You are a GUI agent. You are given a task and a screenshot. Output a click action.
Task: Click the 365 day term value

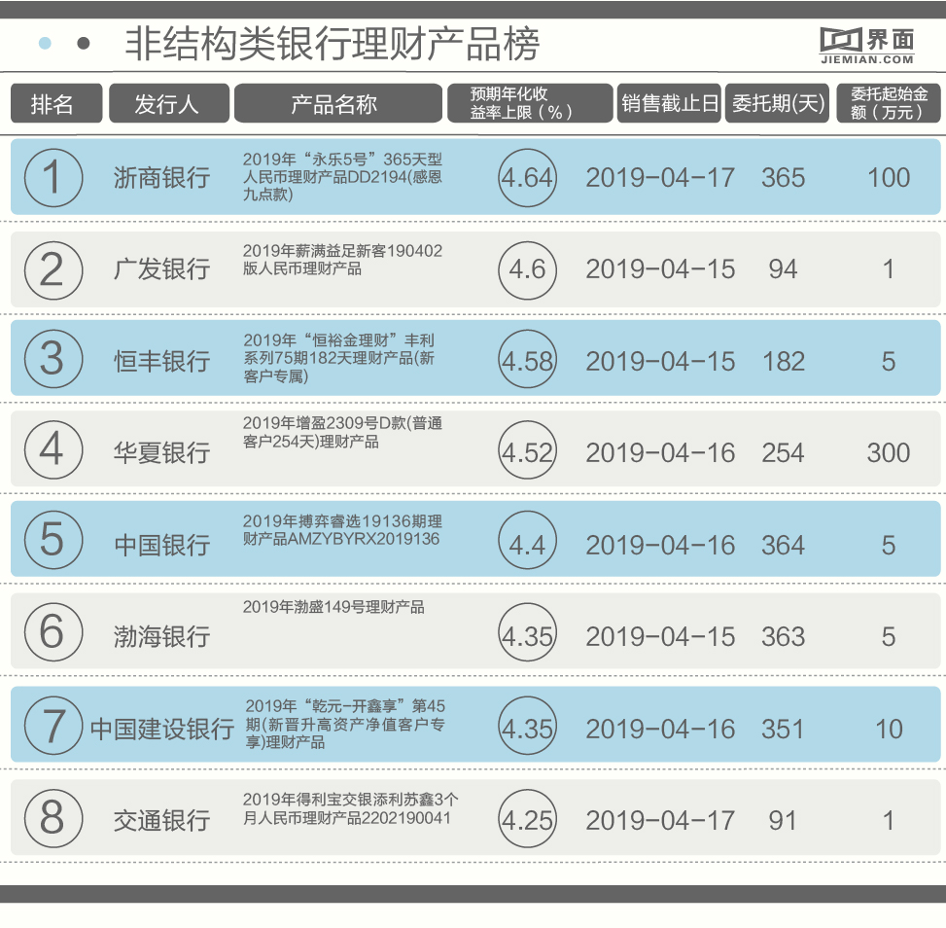coord(783,178)
